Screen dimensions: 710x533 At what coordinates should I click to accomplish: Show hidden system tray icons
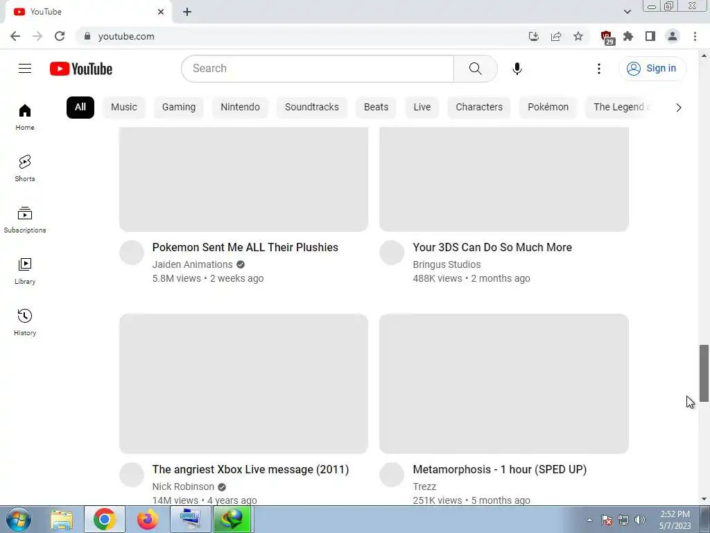(x=589, y=520)
